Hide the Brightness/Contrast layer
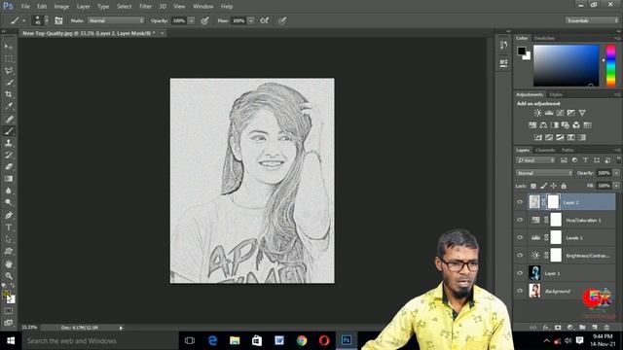The width and height of the screenshot is (623, 350). point(520,255)
